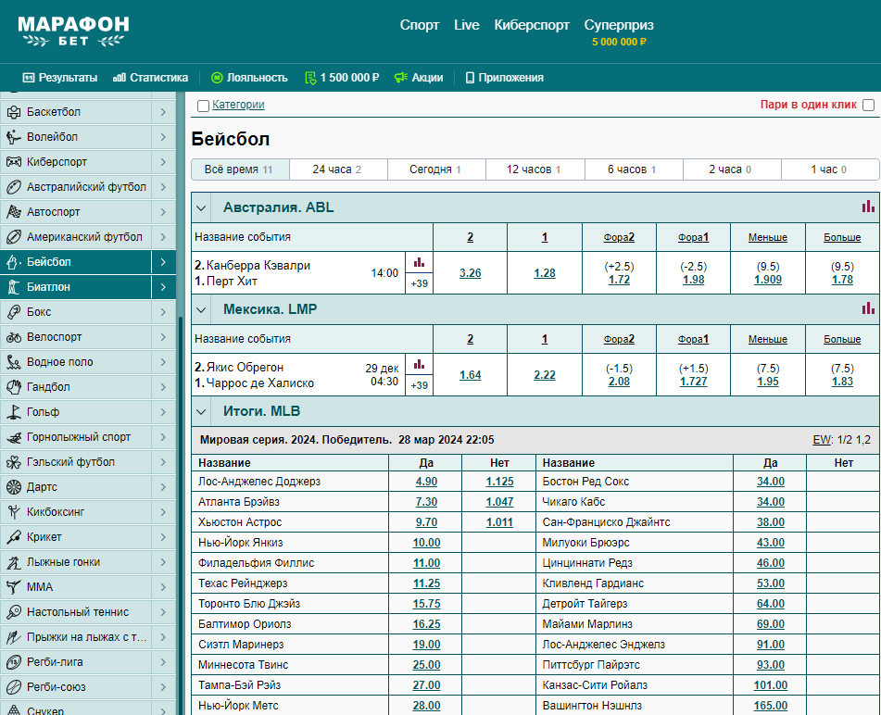Select the Esports gamepad icon in sidebar
Image resolution: width=881 pixels, height=715 pixels.
[x=14, y=162]
